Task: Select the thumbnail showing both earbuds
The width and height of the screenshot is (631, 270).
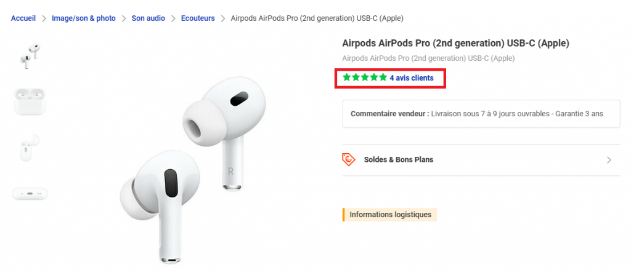Action: pyautogui.click(x=30, y=55)
